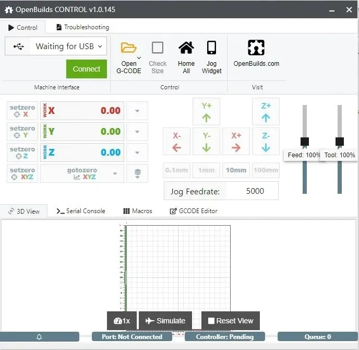This screenshot has height=350, width=359.
Task: Click the Home All house icon
Action: pyautogui.click(x=186, y=48)
